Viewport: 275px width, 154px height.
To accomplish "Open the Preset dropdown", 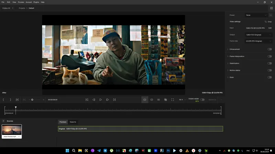I will [256, 15].
